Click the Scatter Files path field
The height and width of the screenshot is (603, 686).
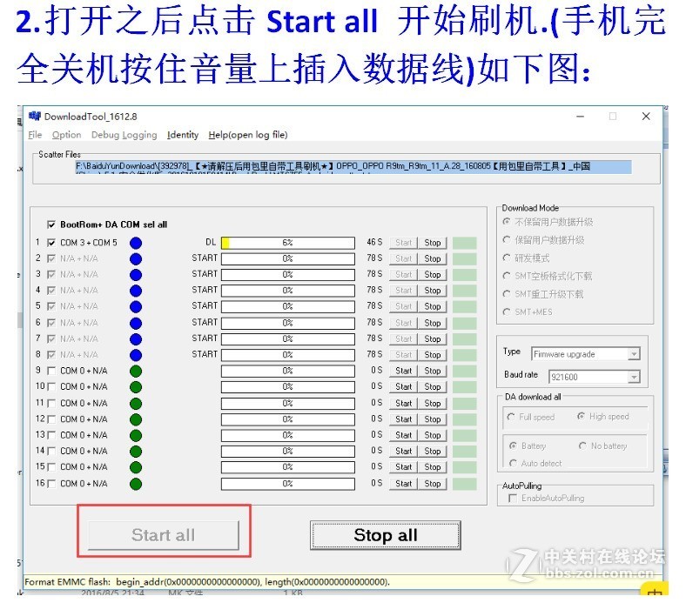click(x=353, y=167)
